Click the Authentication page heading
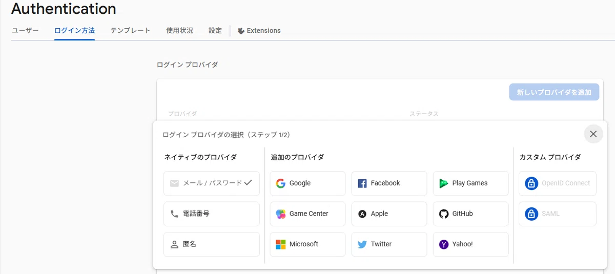The width and height of the screenshot is (615, 274). pyautogui.click(x=64, y=9)
